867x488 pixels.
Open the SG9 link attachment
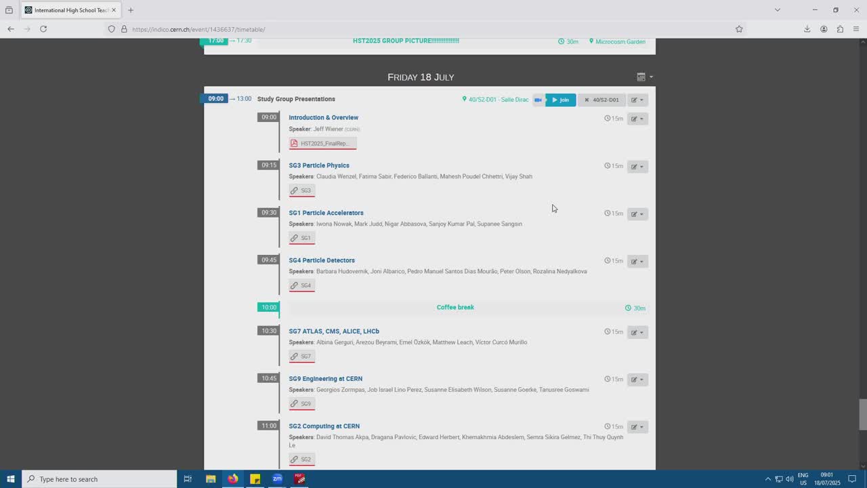(x=301, y=404)
